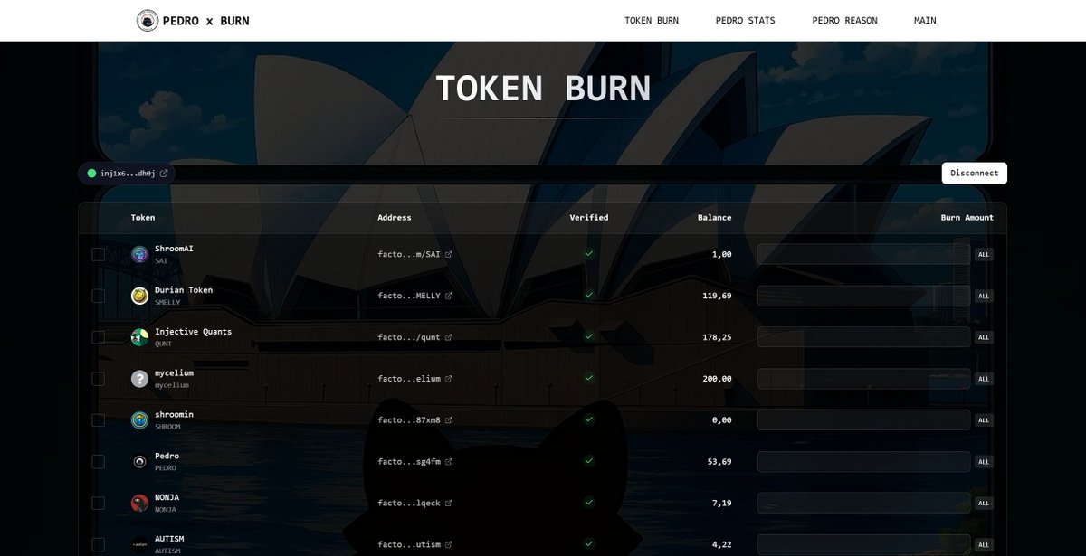
Task: Go to MAIN nav item
Action: point(925,20)
